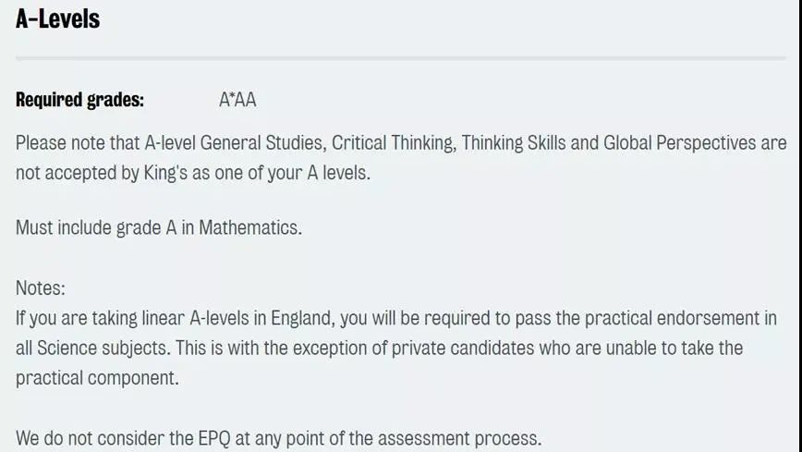This screenshot has width=802, height=452.
Task: Click the words General Studies
Action: pyautogui.click(x=263, y=143)
